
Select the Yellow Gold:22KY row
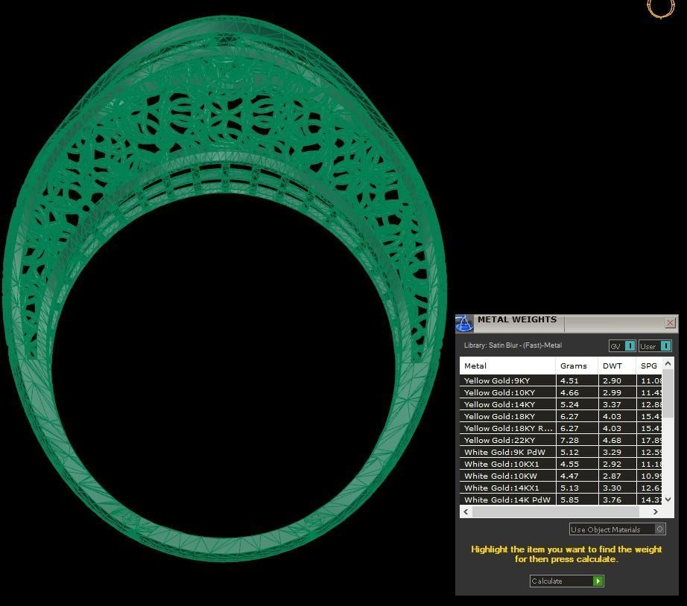(x=561, y=440)
